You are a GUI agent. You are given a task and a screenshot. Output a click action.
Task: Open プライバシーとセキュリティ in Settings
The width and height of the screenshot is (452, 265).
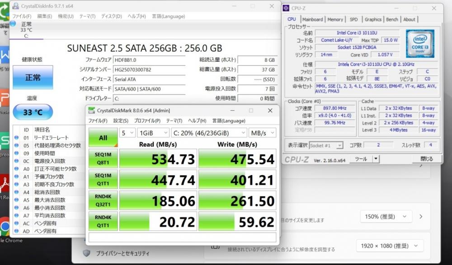point(122,253)
